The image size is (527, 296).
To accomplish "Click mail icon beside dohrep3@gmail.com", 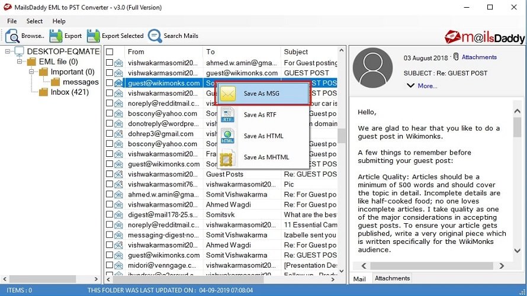I will coord(118,134).
